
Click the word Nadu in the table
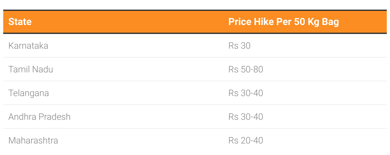[x=43, y=69]
